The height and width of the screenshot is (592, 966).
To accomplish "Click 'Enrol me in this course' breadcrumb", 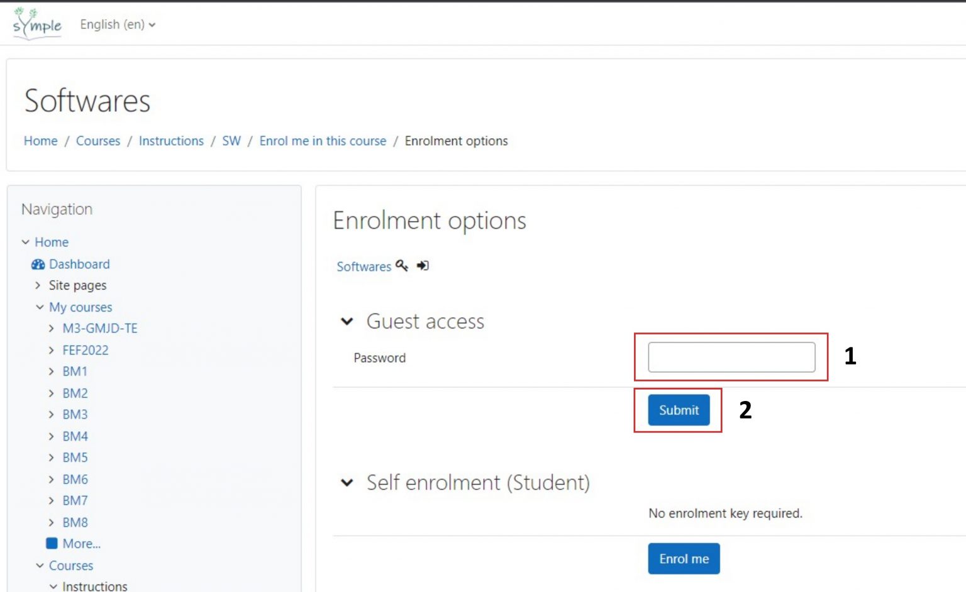I will pyautogui.click(x=323, y=141).
